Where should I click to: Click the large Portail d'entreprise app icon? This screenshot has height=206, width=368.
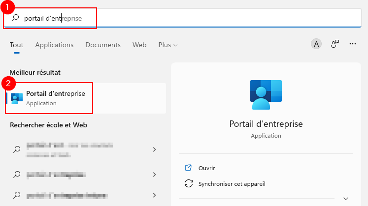(x=266, y=95)
